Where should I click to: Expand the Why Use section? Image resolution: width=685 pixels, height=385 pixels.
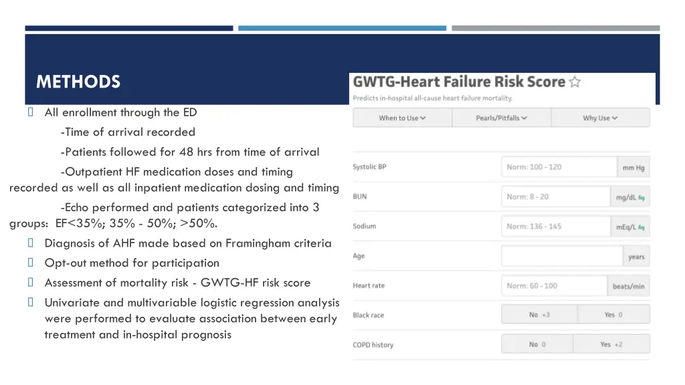(600, 118)
